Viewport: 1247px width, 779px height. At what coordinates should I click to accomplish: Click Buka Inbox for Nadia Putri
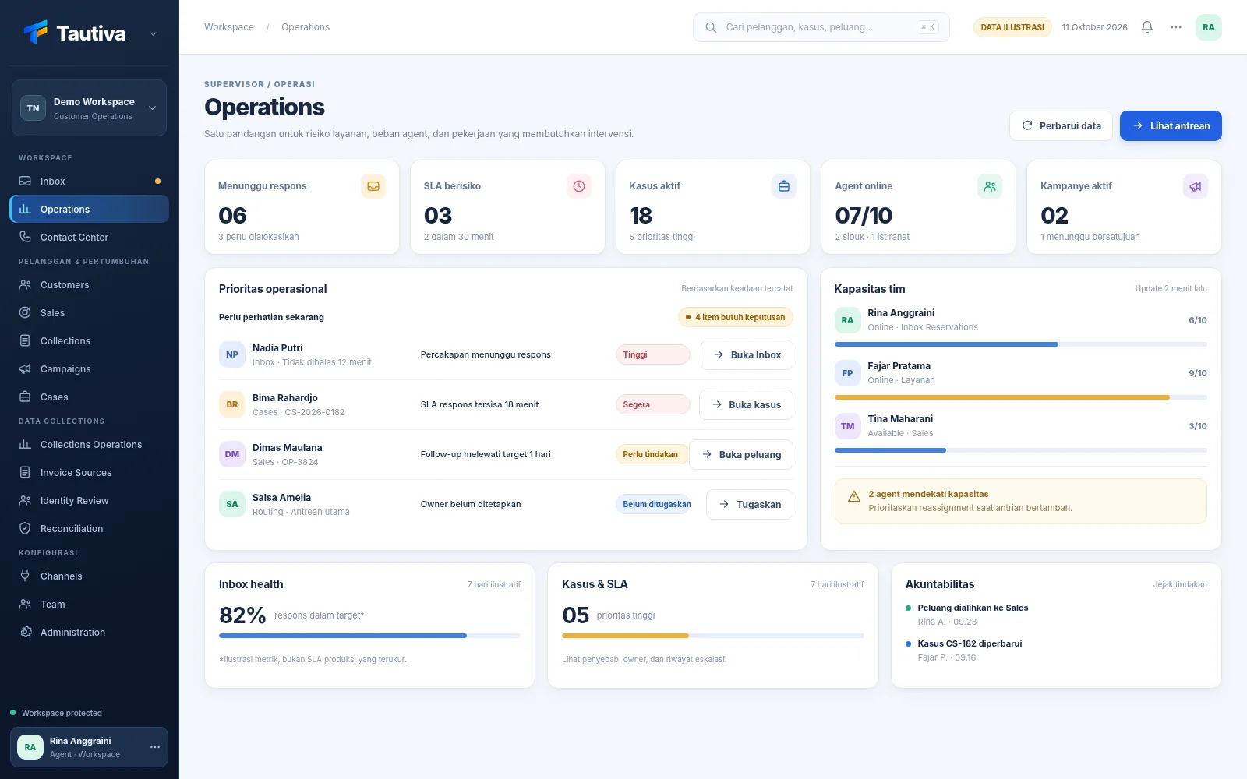(x=747, y=354)
